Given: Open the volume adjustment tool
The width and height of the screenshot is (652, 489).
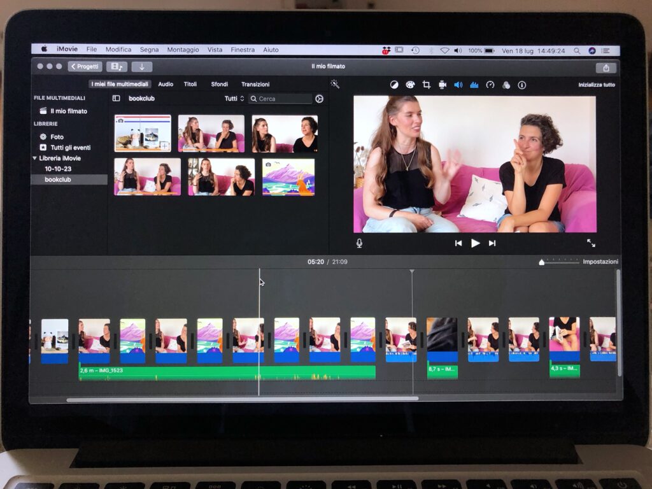Looking at the screenshot, I should pos(458,85).
